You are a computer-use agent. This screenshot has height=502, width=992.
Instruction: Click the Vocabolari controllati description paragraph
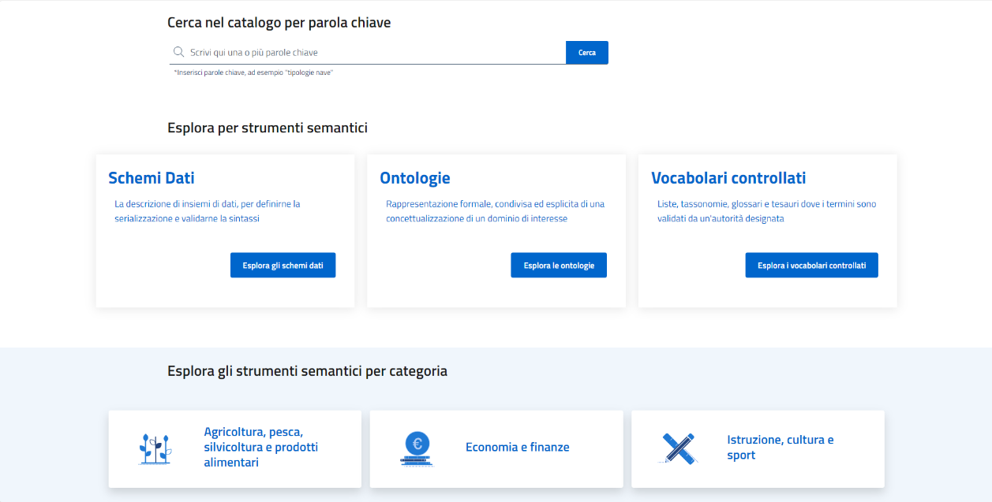click(766, 211)
